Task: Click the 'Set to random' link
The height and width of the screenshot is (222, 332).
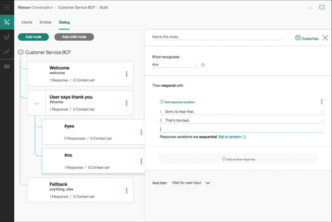Action: click(x=230, y=137)
